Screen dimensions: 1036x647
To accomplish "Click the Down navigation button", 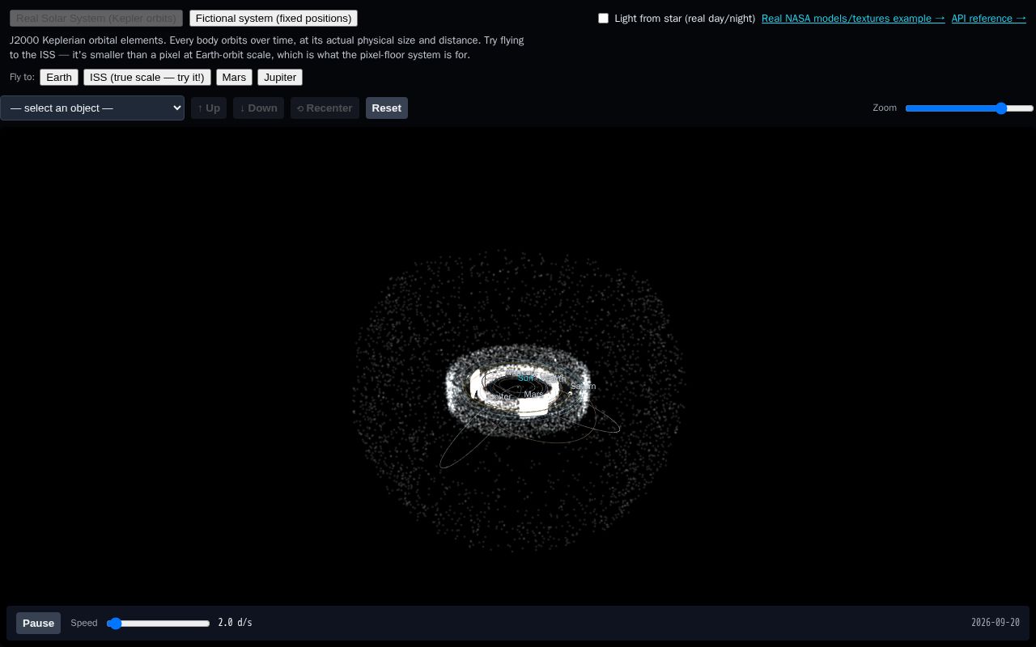I will coord(258,108).
